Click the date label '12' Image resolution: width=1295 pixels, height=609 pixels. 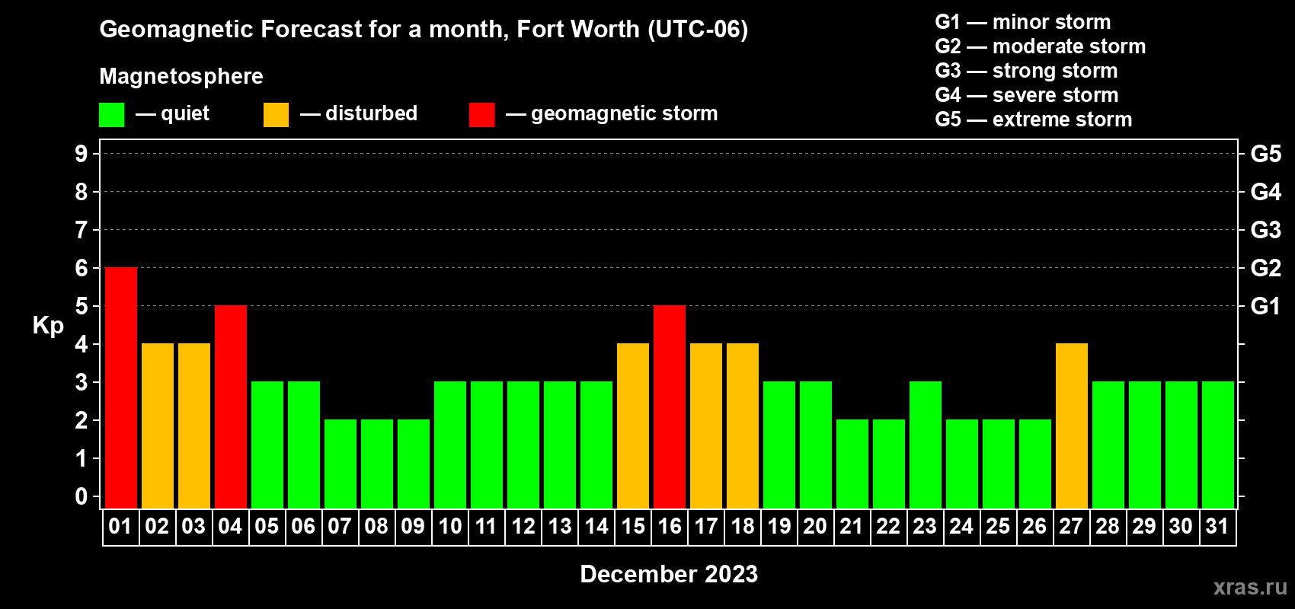click(x=523, y=527)
